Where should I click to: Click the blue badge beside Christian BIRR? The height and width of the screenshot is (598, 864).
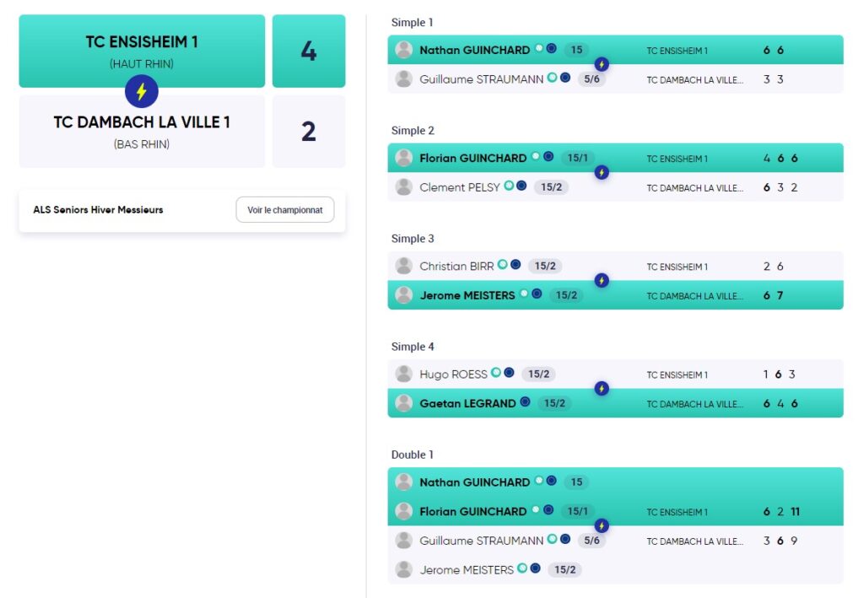[x=516, y=264]
